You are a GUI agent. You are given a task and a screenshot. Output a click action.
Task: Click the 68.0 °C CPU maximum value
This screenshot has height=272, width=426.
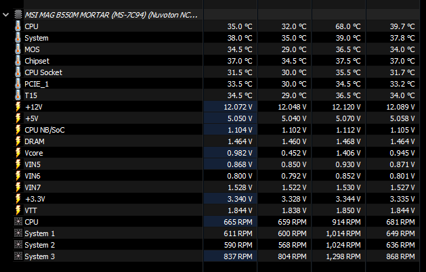pos(347,26)
